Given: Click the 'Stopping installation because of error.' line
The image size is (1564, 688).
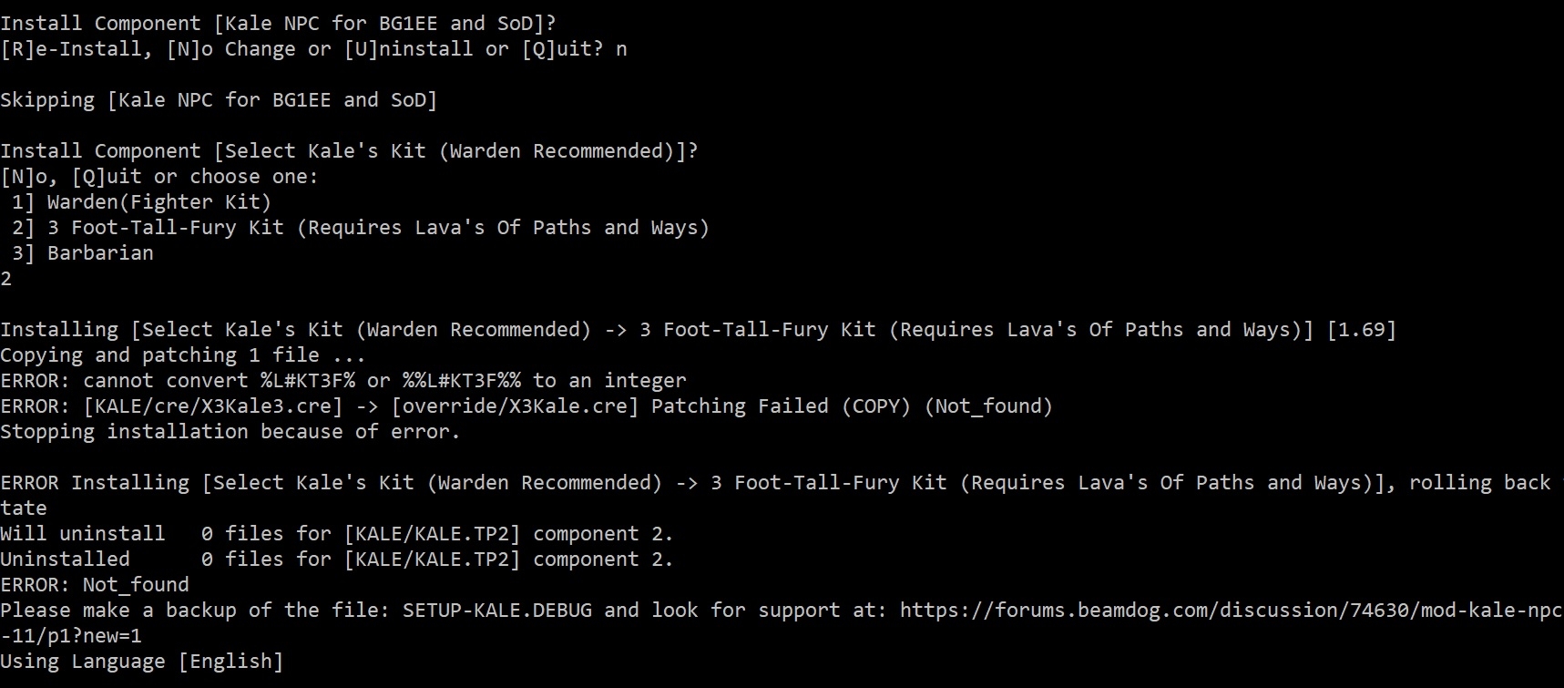Looking at the screenshot, I should (x=230, y=432).
